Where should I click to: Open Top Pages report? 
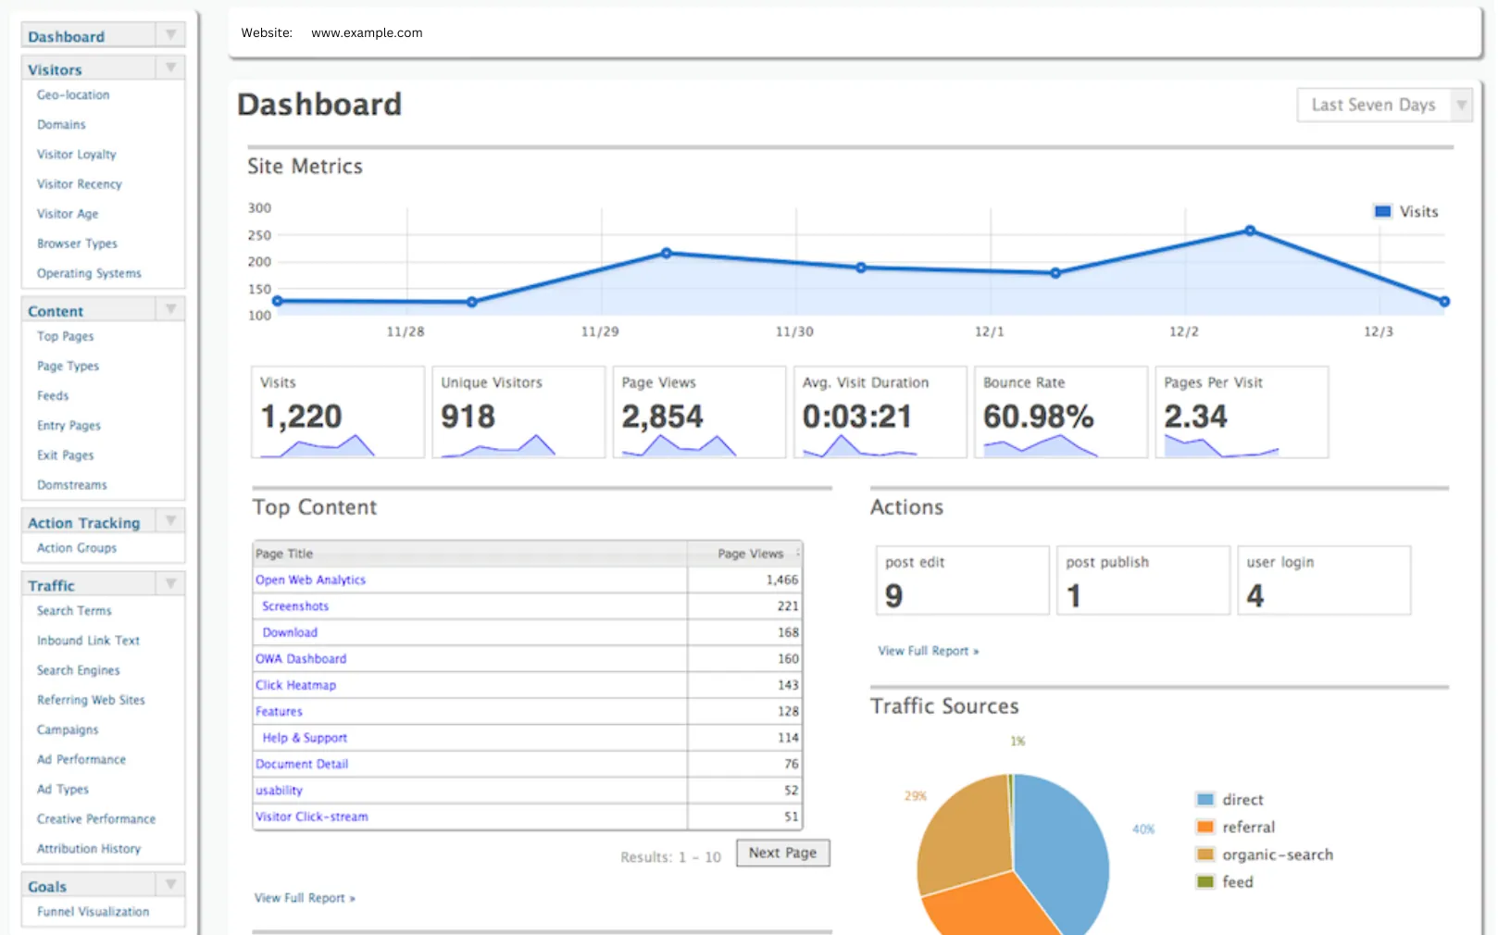[x=65, y=337]
